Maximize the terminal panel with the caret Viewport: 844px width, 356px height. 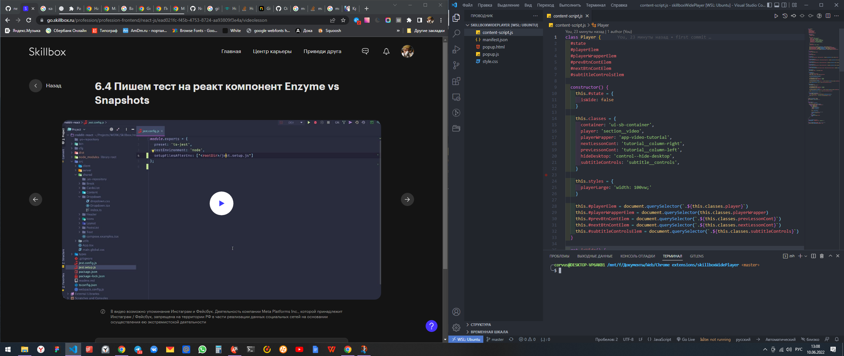pos(830,256)
